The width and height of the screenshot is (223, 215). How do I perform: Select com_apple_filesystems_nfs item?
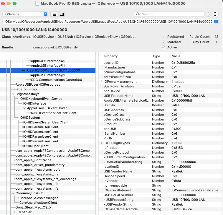tap(37, 188)
